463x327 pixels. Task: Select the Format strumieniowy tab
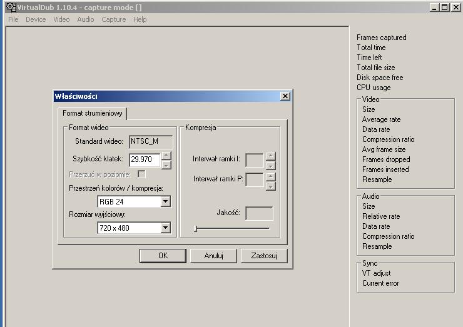92,113
